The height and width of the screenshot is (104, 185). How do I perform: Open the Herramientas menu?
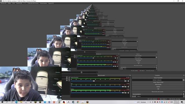pyautogui.click(x=43, y=3)
